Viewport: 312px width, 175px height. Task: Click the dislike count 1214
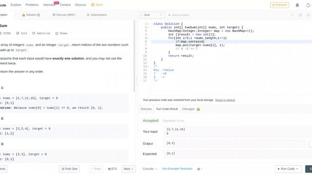click(21, 34)
